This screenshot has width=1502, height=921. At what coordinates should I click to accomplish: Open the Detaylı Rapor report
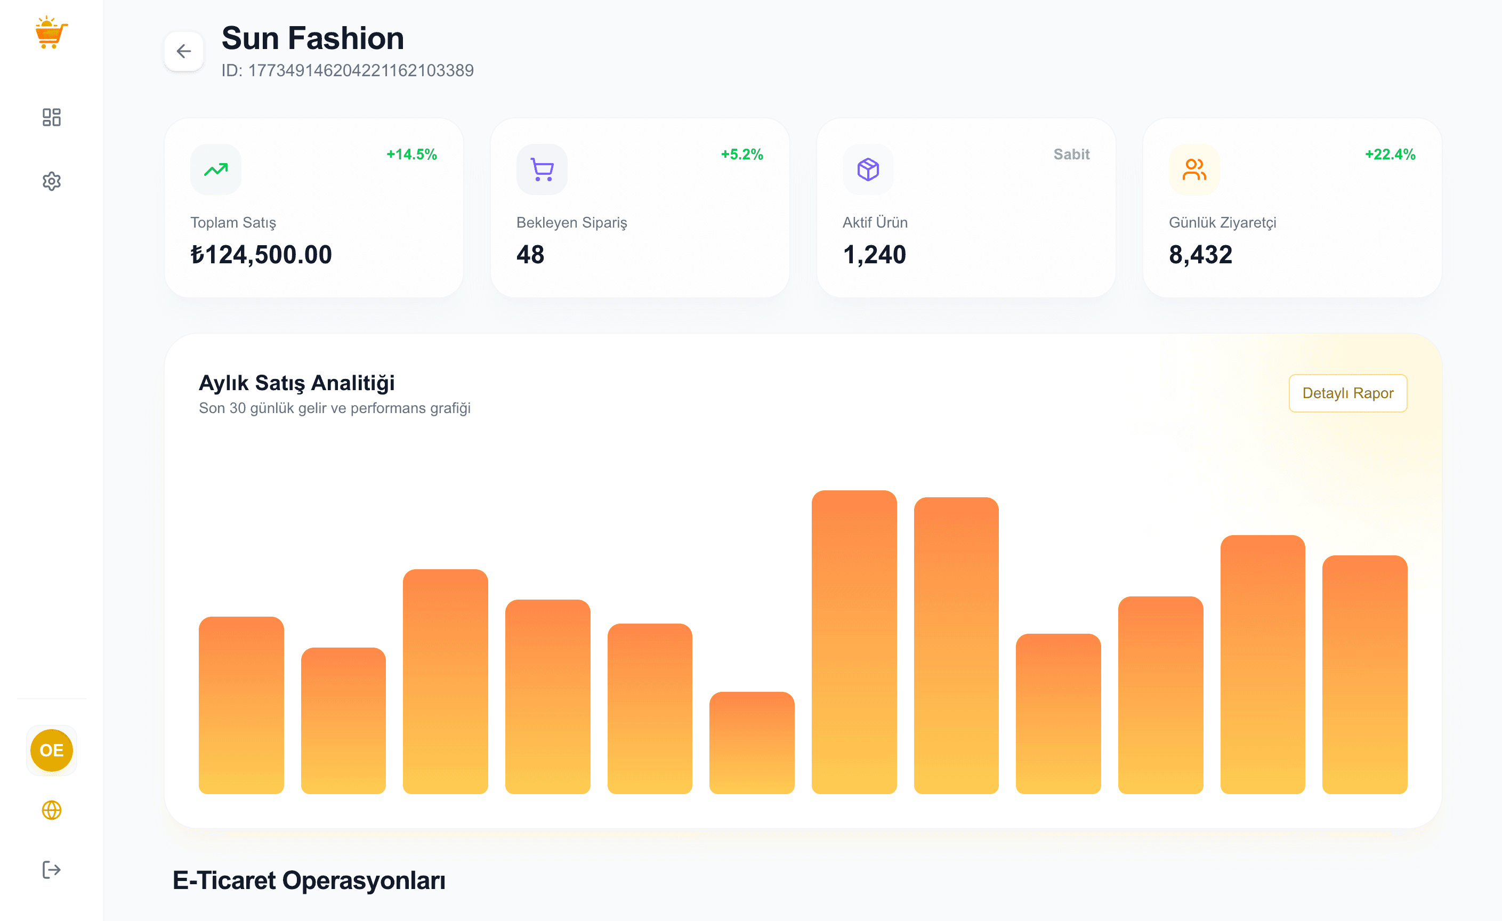point(1348,393)
